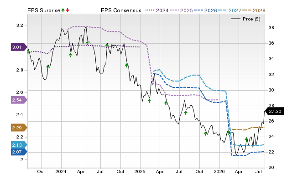Viewport: 292px width, 174px height.
Task: Click the 2025 year label on the time axis
Action: (x=140, y=171)
